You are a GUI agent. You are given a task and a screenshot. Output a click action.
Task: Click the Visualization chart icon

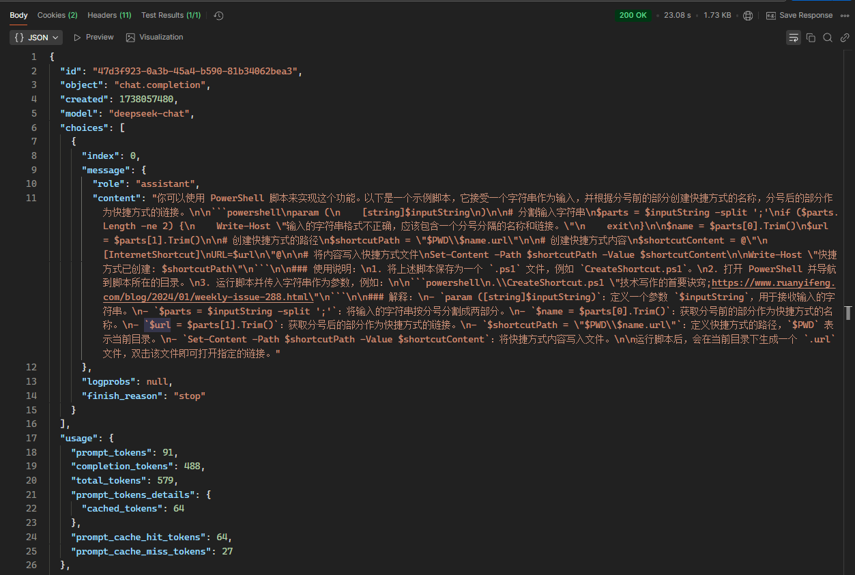point(130,38)
